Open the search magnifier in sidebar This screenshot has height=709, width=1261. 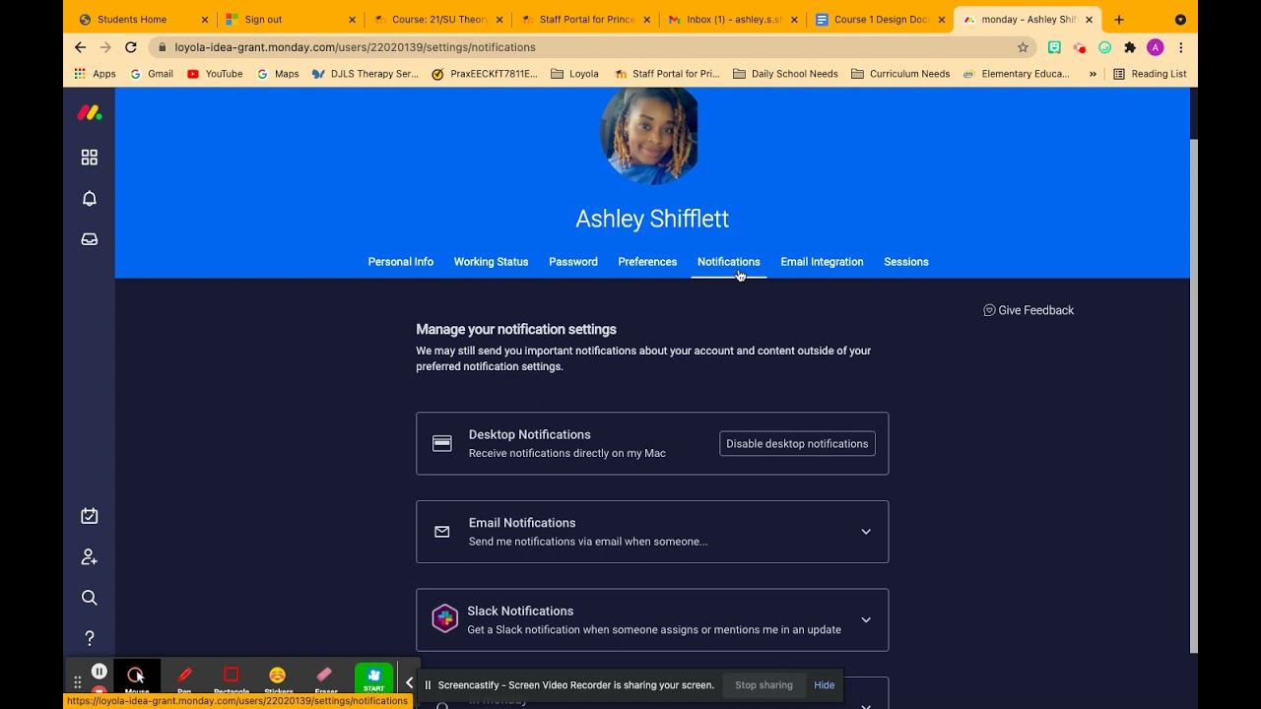click(x=90, y=598)
